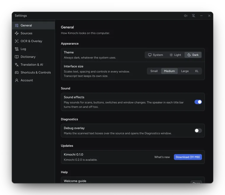Set interface size to Medium
The width and height of the screenshot is (225, 195).
coord(169,71)
